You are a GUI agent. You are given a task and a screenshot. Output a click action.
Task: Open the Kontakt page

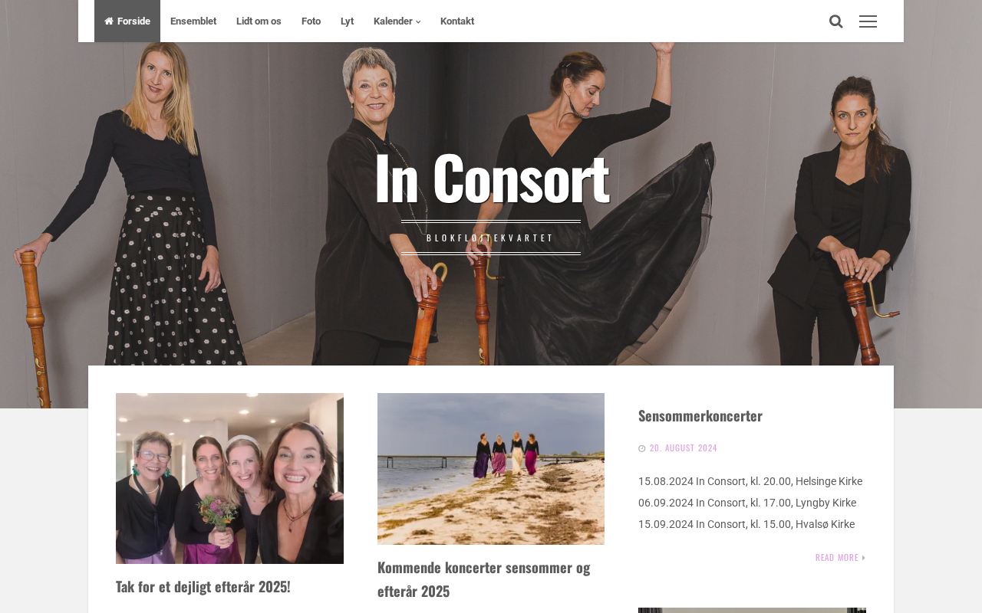pos(457,21)
